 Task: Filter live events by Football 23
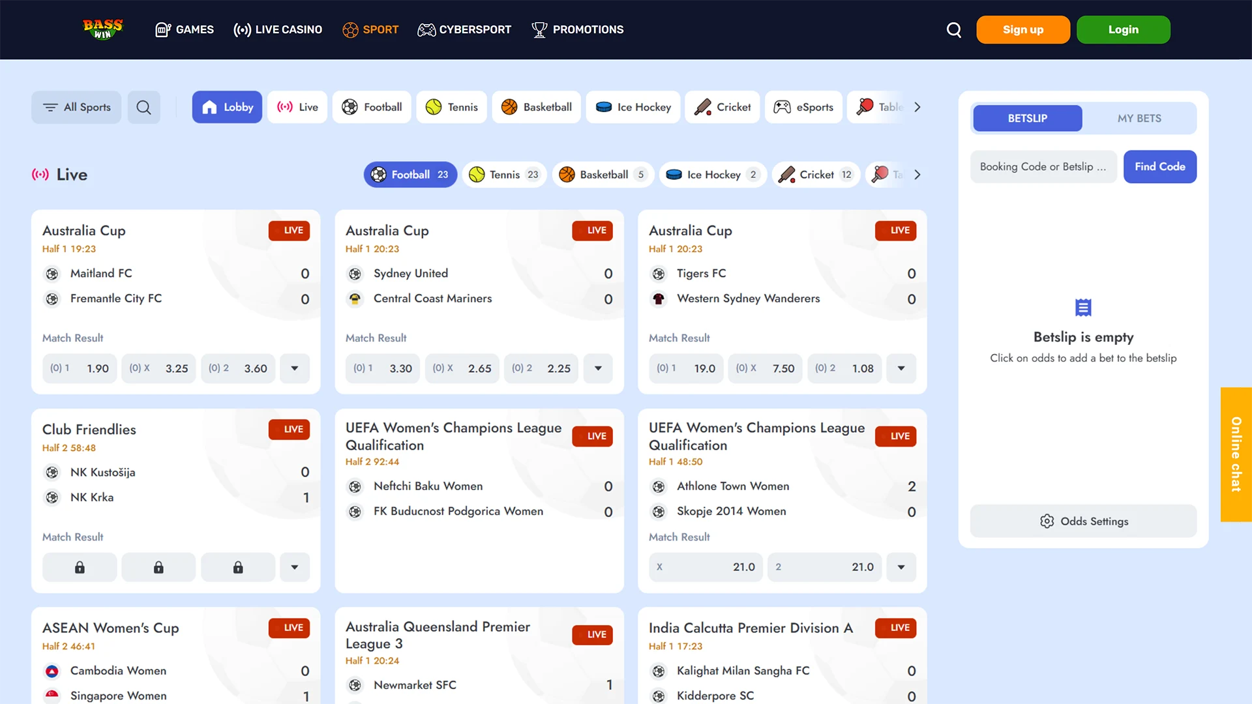coord(410,175)
